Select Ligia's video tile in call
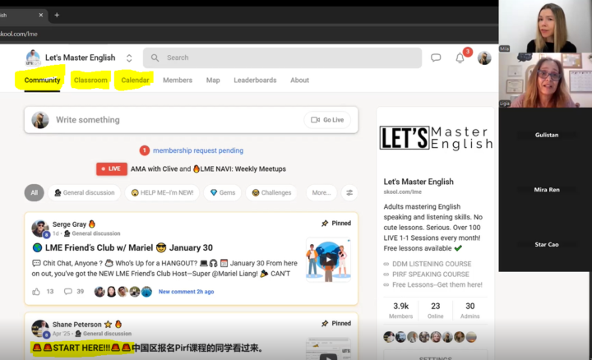Screen dimensions: 592x360 (545, 80)
